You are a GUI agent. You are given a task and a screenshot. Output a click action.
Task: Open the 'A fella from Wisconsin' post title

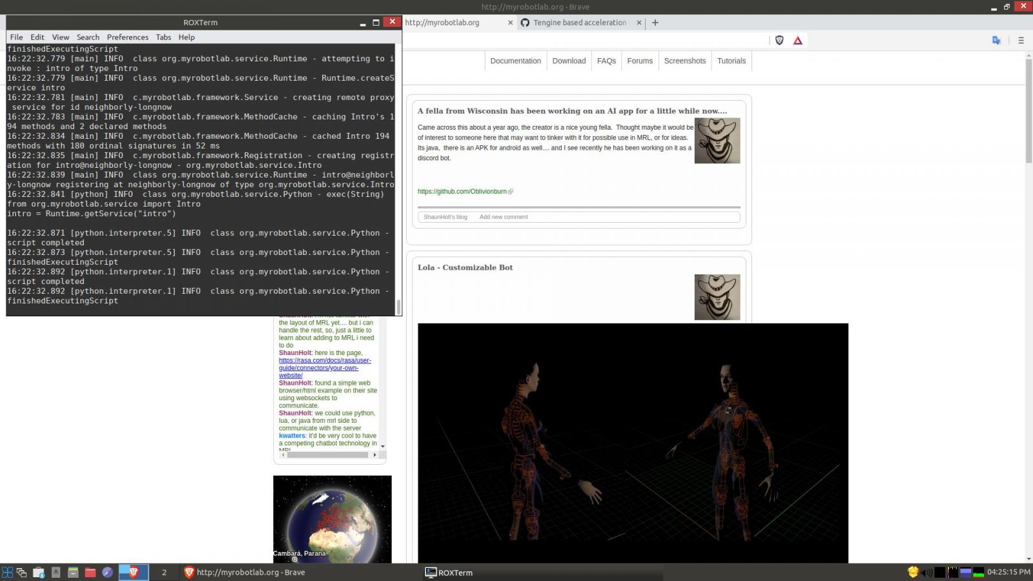572,111
